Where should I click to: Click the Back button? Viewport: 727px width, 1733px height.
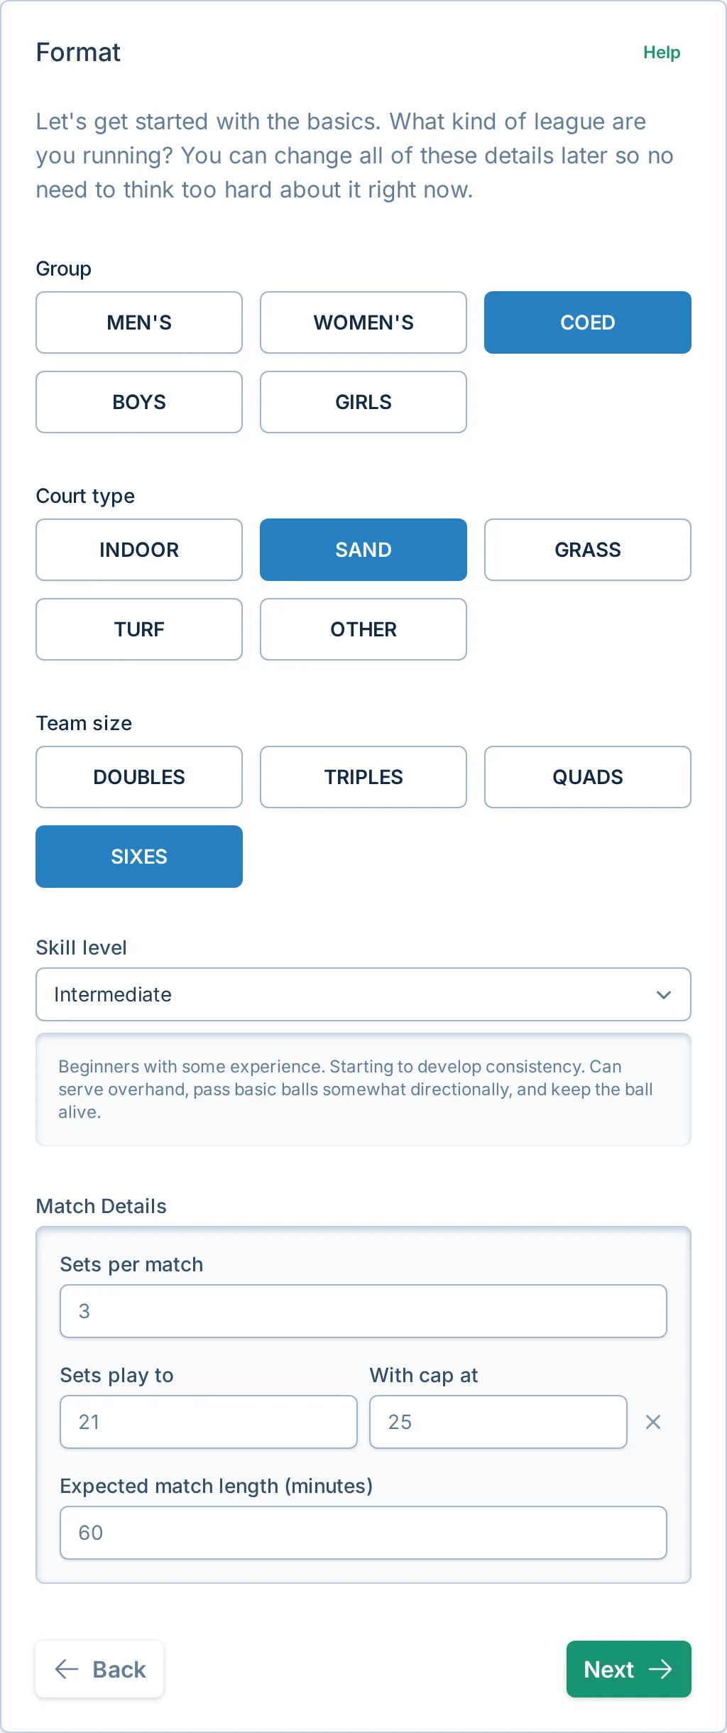pos(99,1670)
